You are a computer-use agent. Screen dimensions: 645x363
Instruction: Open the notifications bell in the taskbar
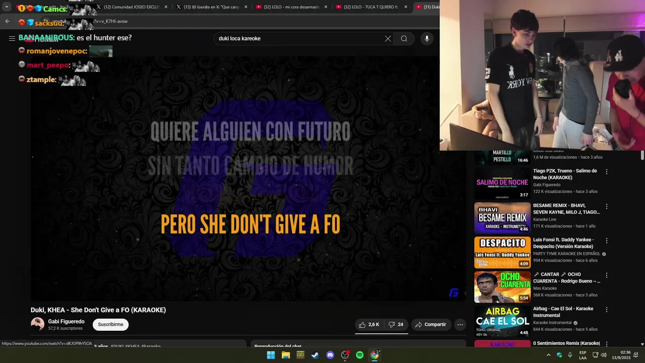(636, 355)
